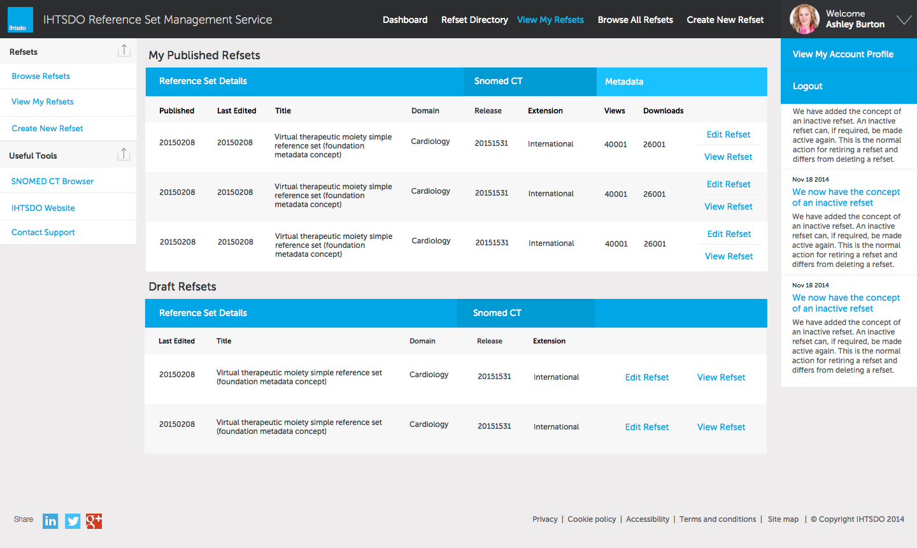Click the ihtsdo logo icon

20,20
